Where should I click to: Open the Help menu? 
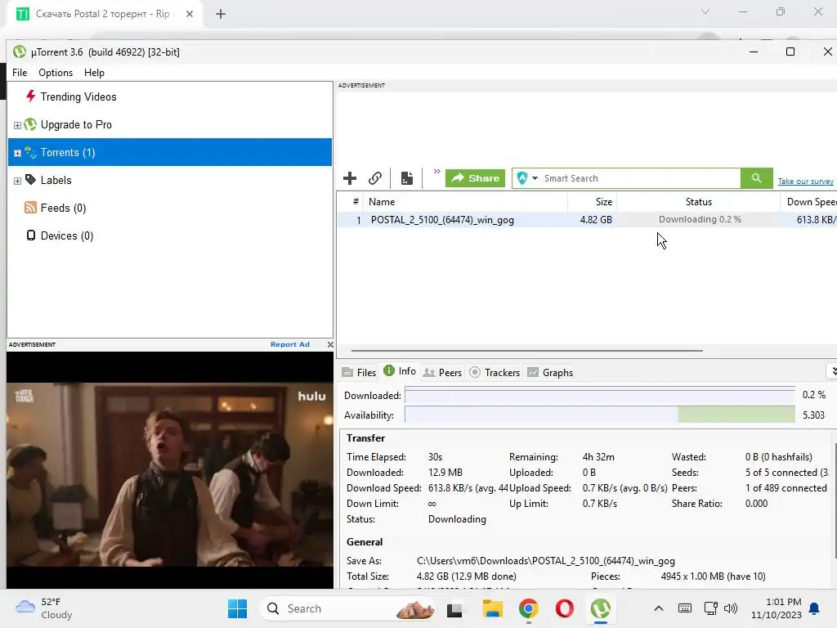[x=94, y=73]
